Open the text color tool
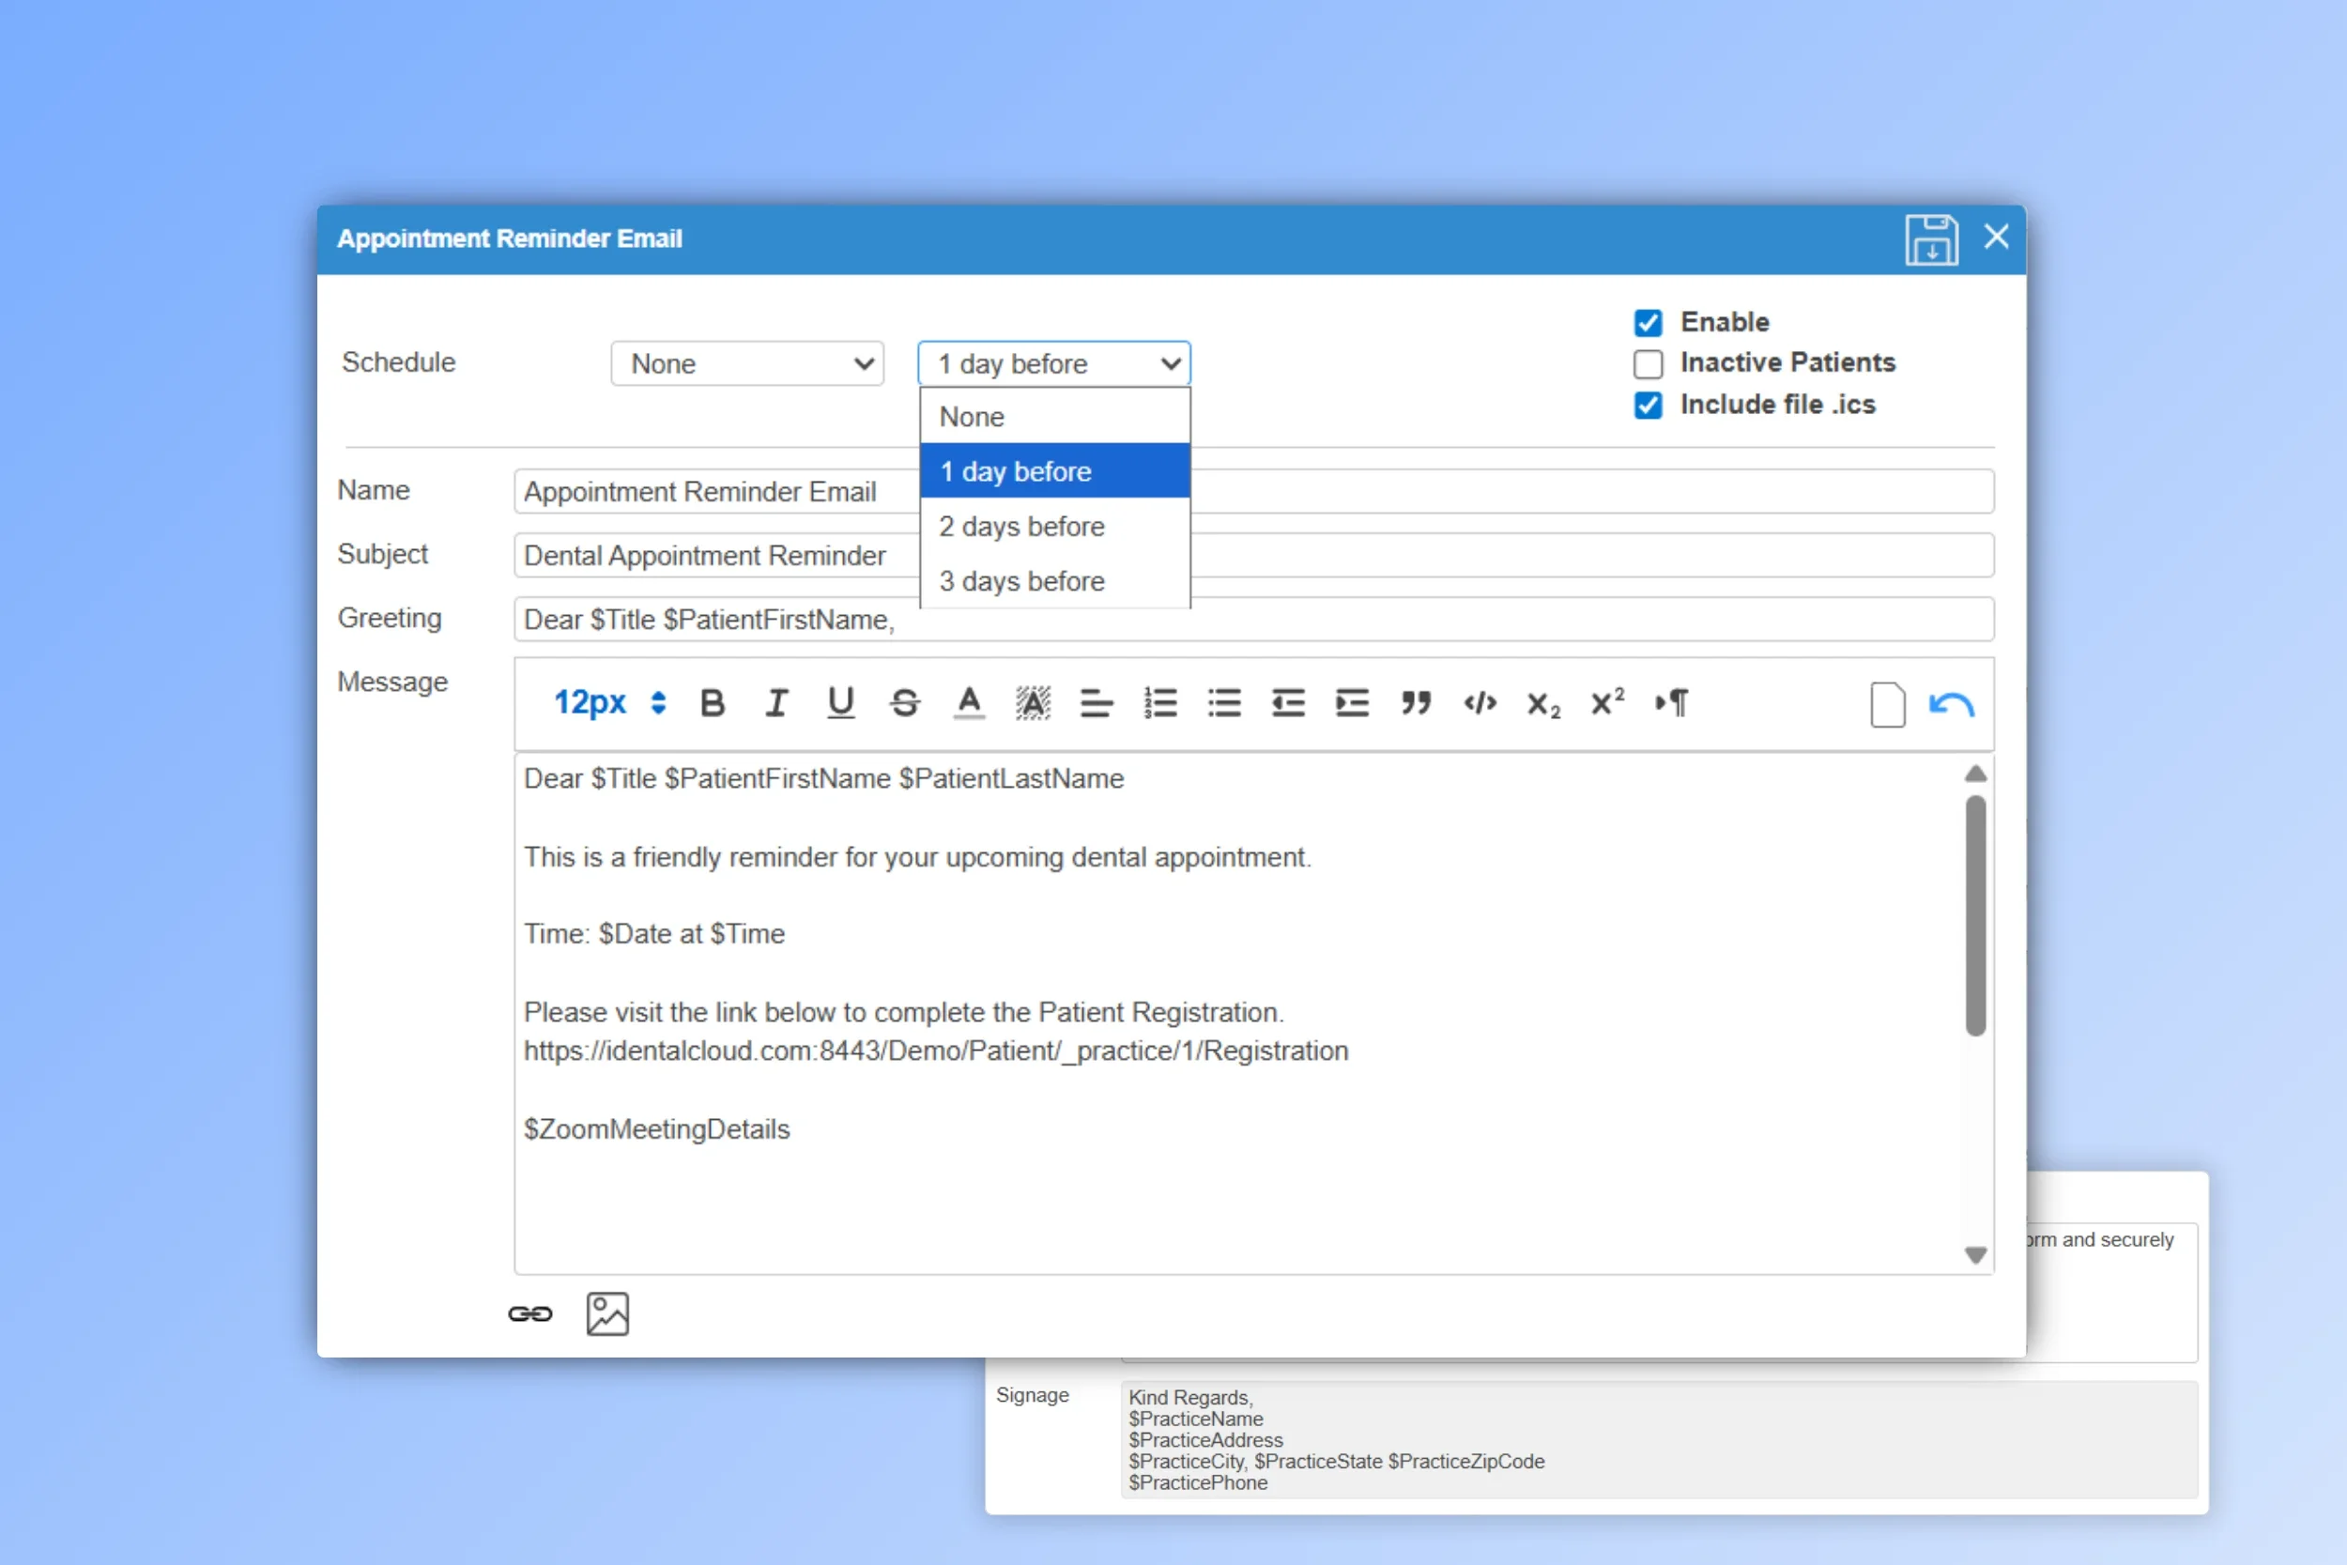 click(968, 702)
